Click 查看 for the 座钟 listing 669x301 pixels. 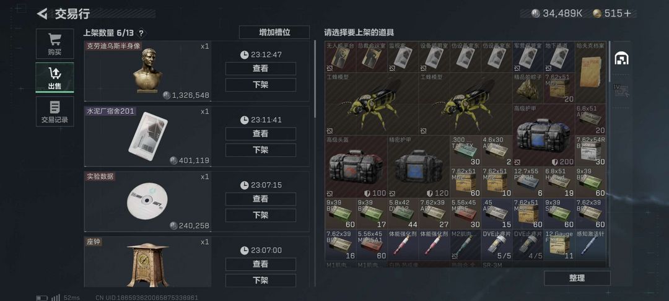261,264
